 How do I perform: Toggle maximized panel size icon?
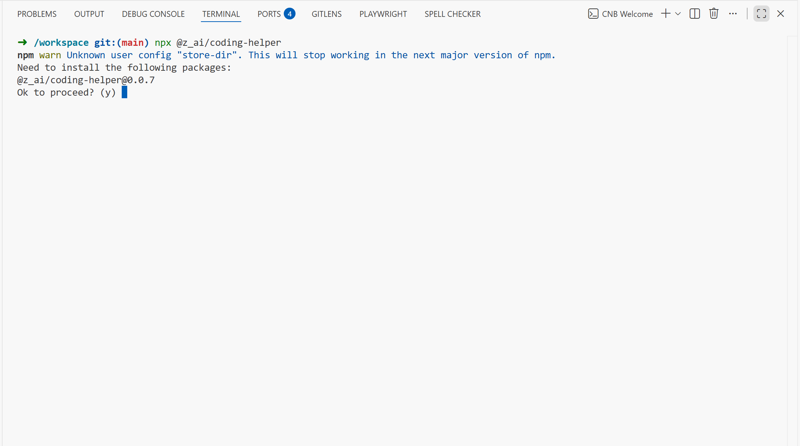pyautogui.click(x=761, y=14)
